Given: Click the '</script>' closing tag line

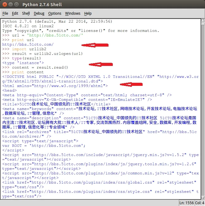Looking at the screenshot, I should [x=13, y=150].
